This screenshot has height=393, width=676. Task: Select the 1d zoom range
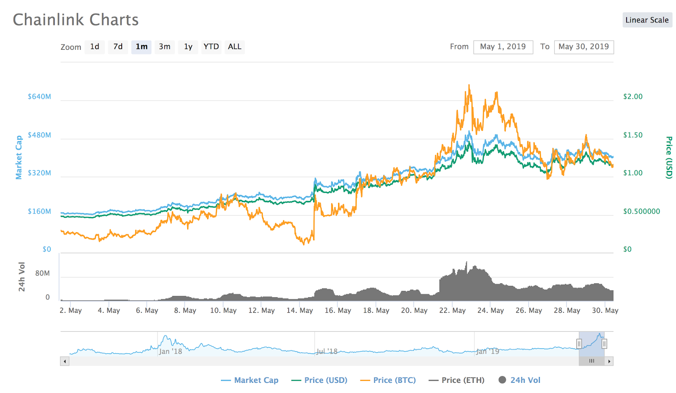point(95,46)
